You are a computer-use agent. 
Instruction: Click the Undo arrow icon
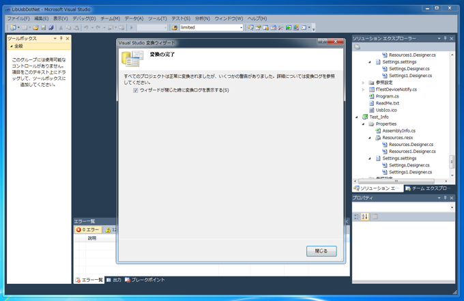tap(86, 27)
